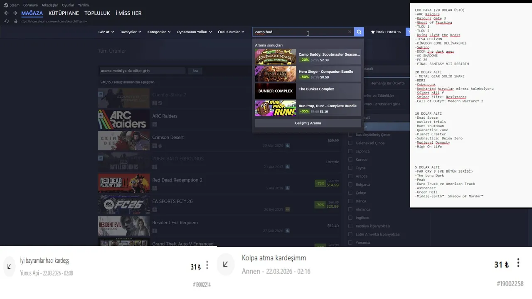
Task: Open three-dot menu of donation #19002214
Action: pos(207,266)
